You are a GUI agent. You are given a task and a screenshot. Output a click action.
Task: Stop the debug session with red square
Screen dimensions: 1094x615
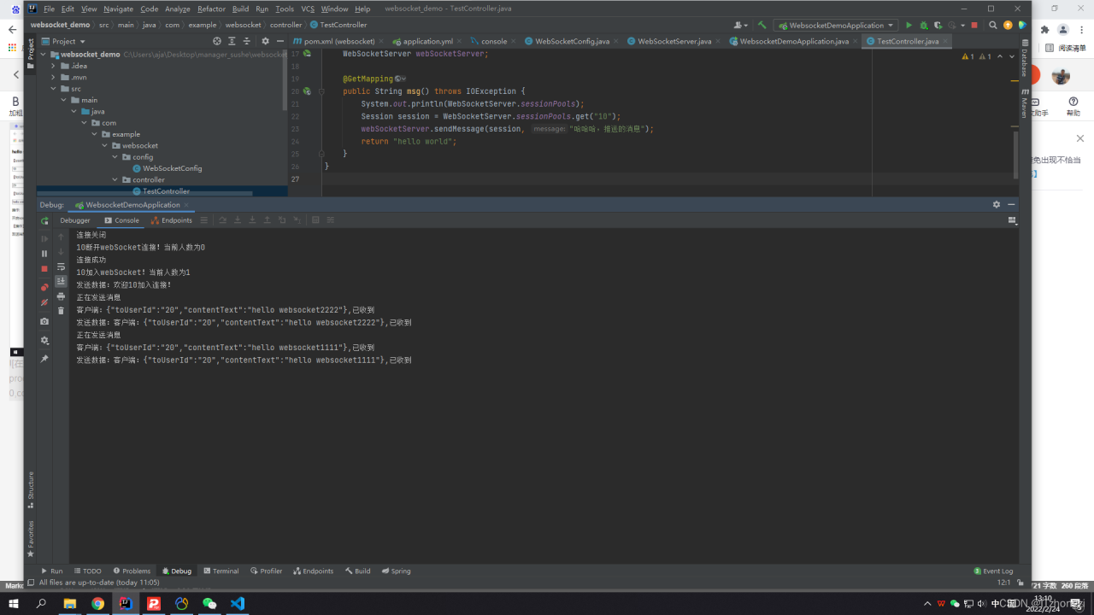coord(44,269)
